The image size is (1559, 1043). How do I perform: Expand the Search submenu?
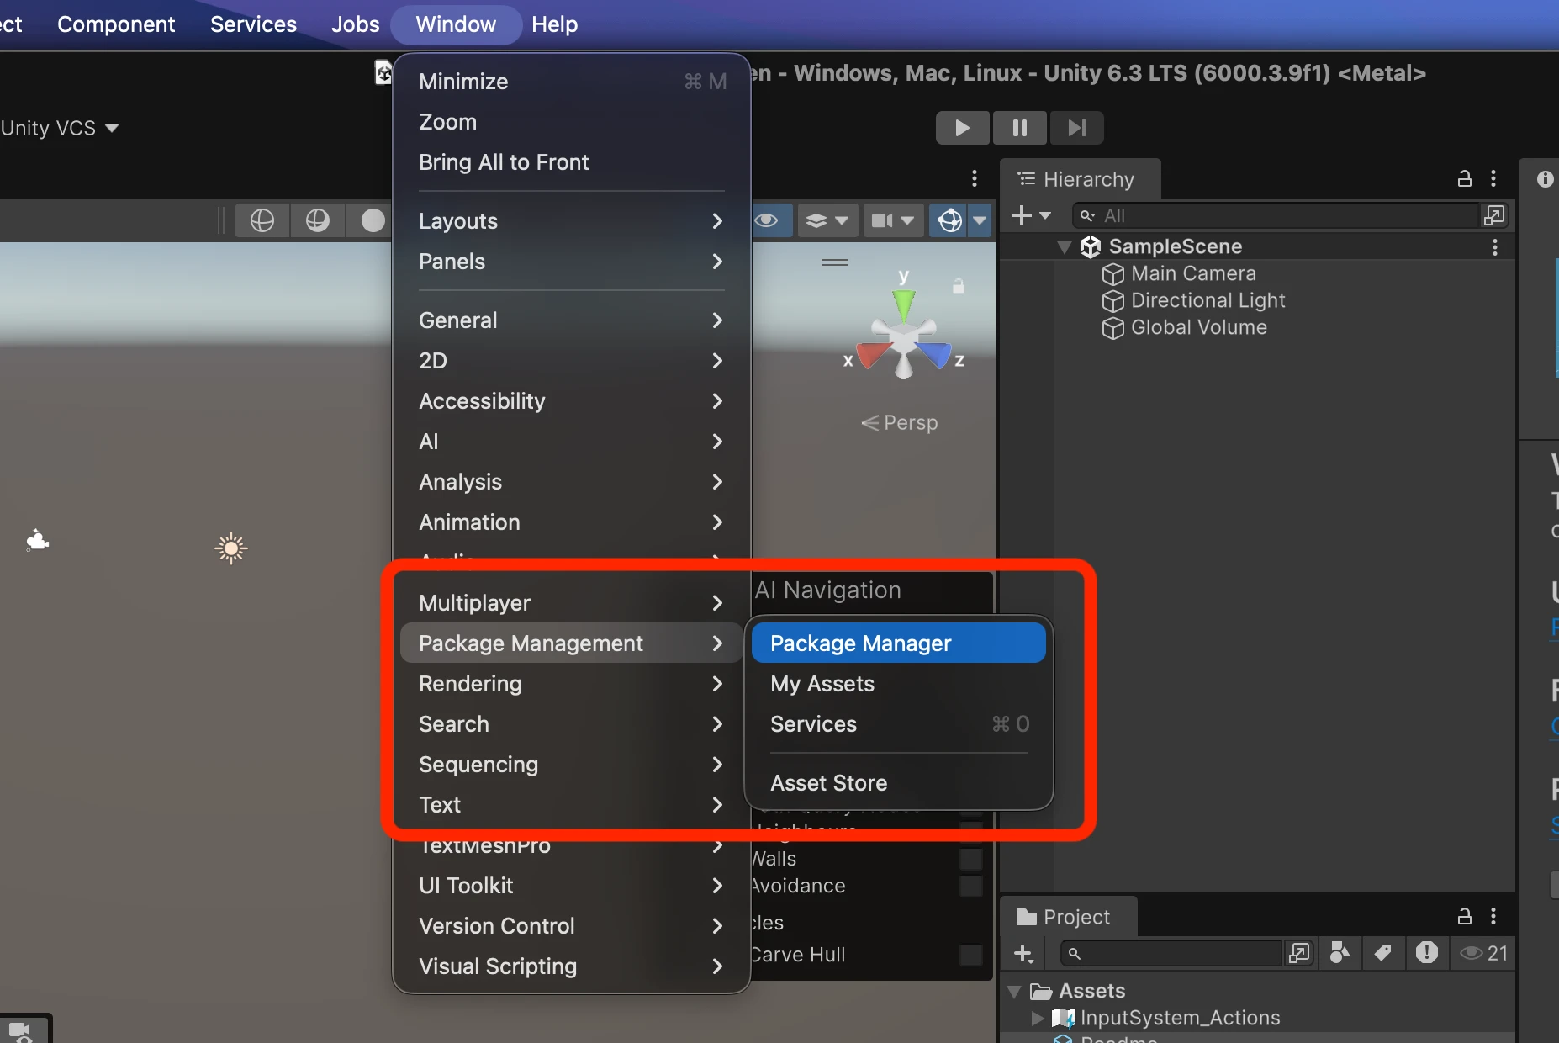572,724
